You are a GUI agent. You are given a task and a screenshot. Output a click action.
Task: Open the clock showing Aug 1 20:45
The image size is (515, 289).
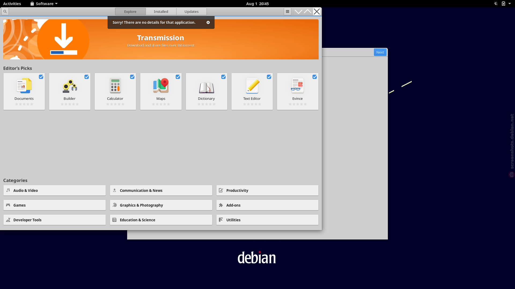[x=257, y=3]
